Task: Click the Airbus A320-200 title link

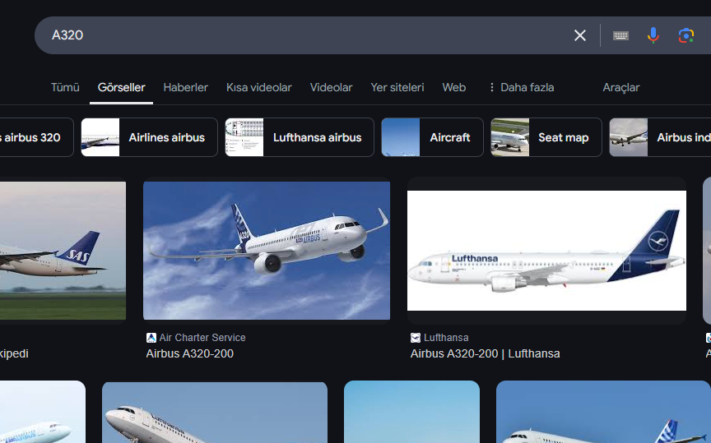Action: pos(189,353)
